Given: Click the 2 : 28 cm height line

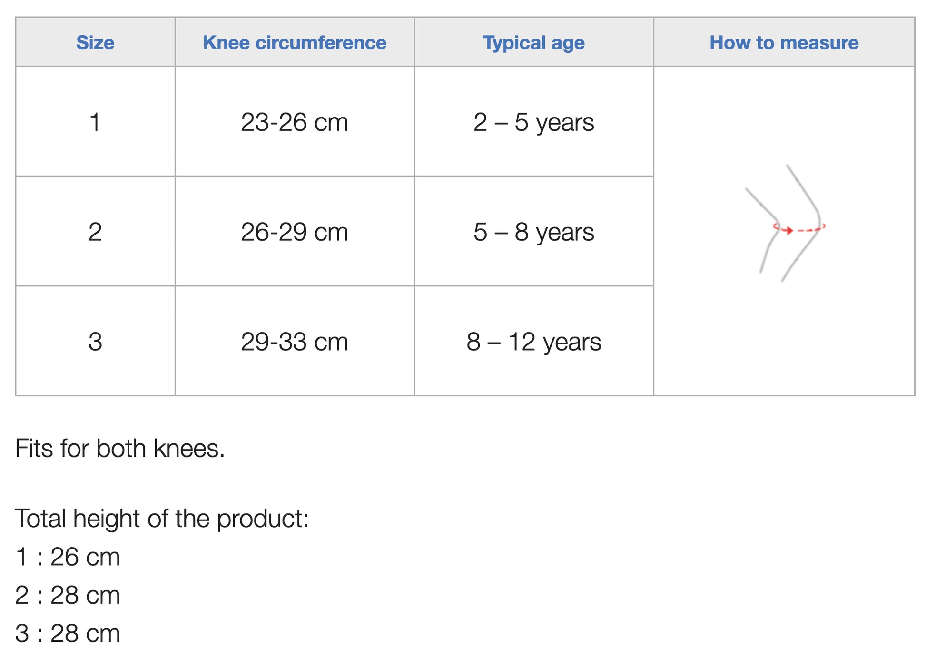Looking at the screenshot, I should pos(68,595).
